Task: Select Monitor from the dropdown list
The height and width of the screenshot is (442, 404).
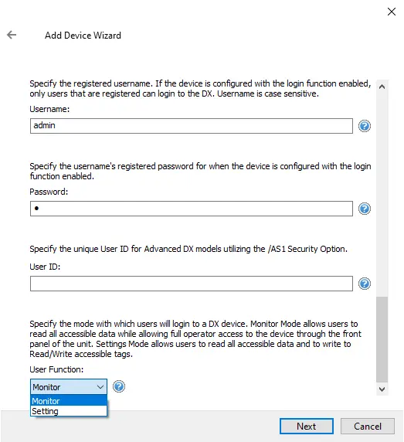Action: click(69, 401)
